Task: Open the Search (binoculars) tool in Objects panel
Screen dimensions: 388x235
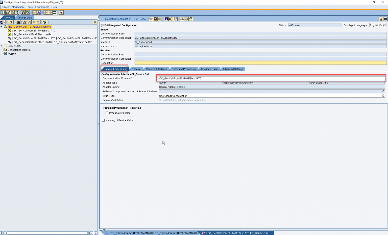Action: pyautogui.click(x=18, y=22)
